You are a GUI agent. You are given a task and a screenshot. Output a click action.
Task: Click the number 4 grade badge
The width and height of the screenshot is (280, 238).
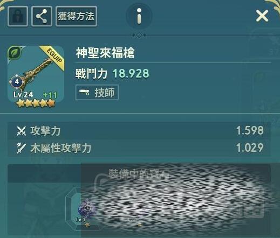click(x=17, y=82)
